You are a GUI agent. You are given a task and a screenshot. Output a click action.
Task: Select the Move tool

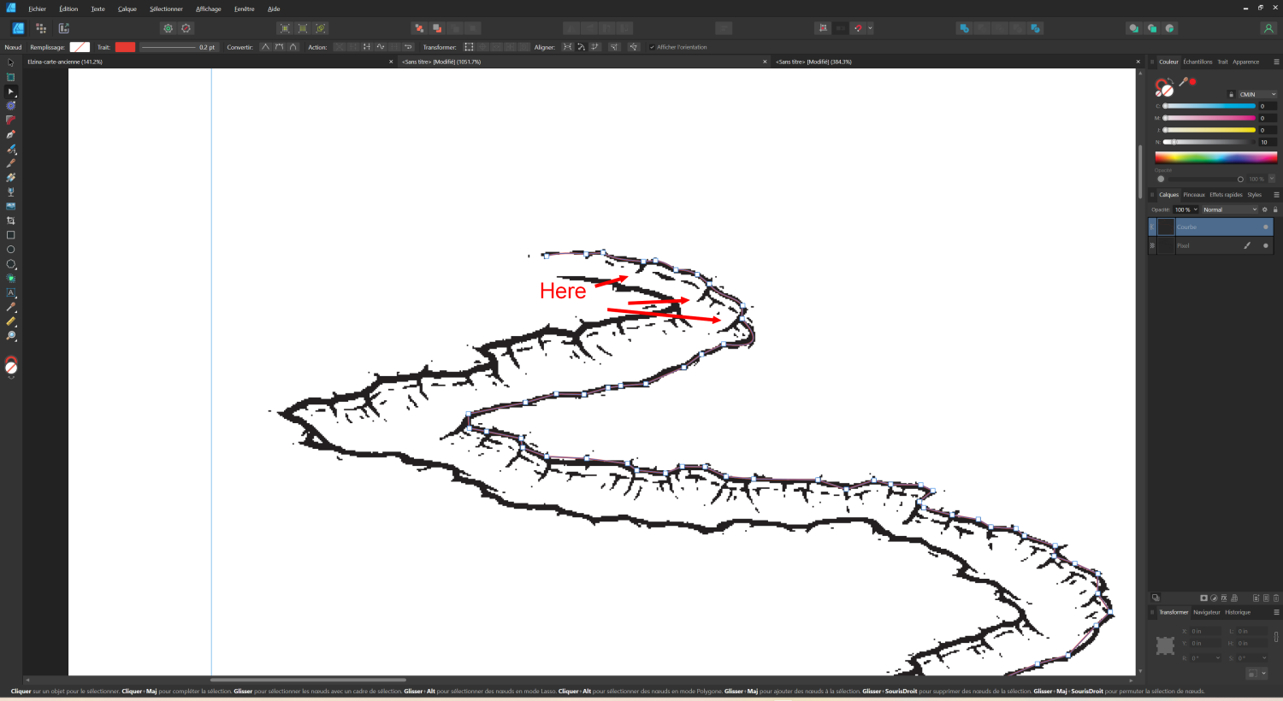pyautogui.click(x=10, y=62)
